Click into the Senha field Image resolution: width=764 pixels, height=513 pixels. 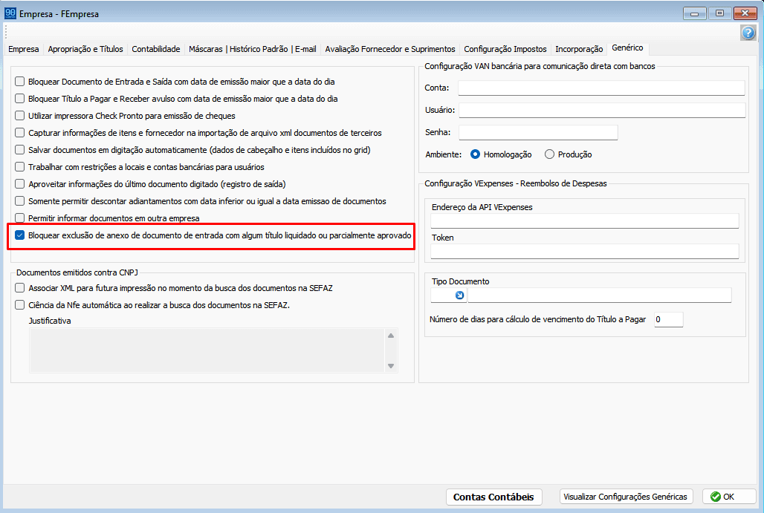pos(538,132)
